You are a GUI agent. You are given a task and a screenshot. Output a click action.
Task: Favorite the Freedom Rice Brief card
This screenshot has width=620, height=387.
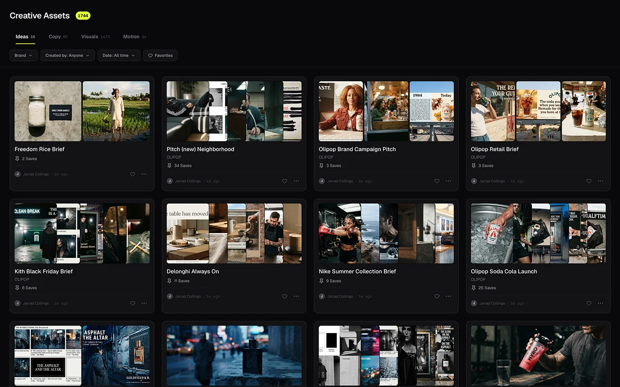132,174
